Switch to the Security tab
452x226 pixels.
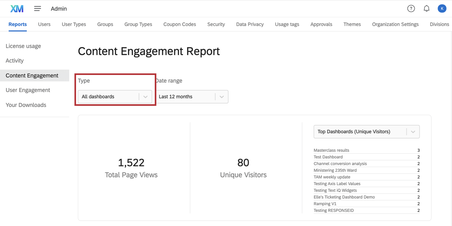pos(216,24)
